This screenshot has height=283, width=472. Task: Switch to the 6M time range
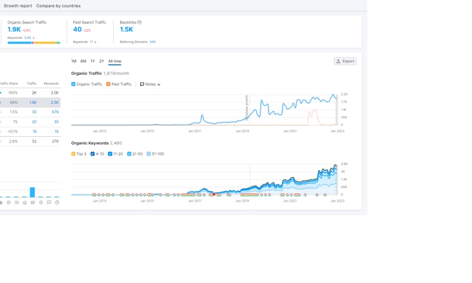point(83,61)
